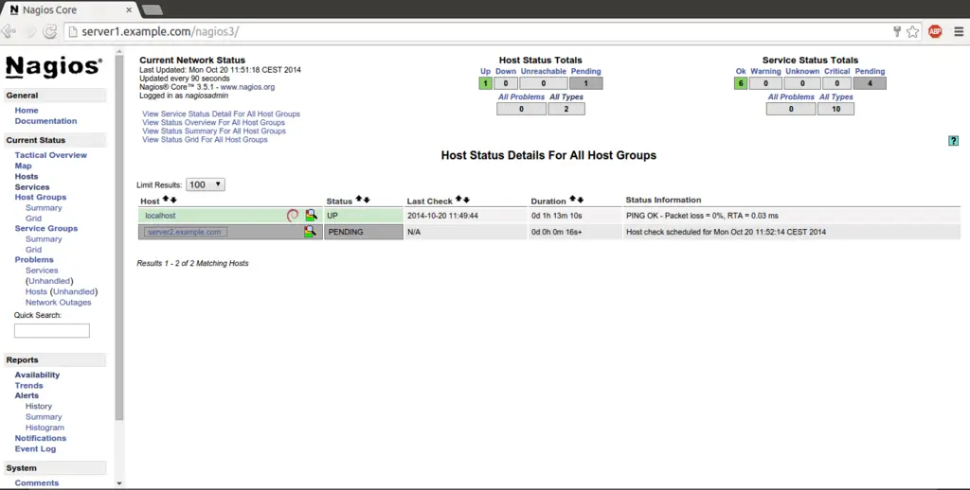Click the Host Status Totals Up count

click(486, 83)
